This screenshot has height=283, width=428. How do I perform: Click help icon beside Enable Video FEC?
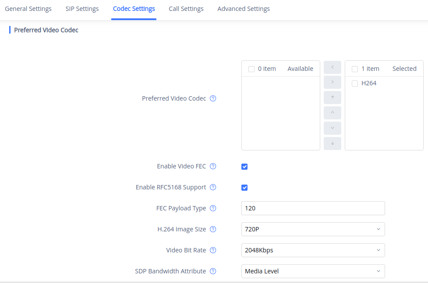213,166
